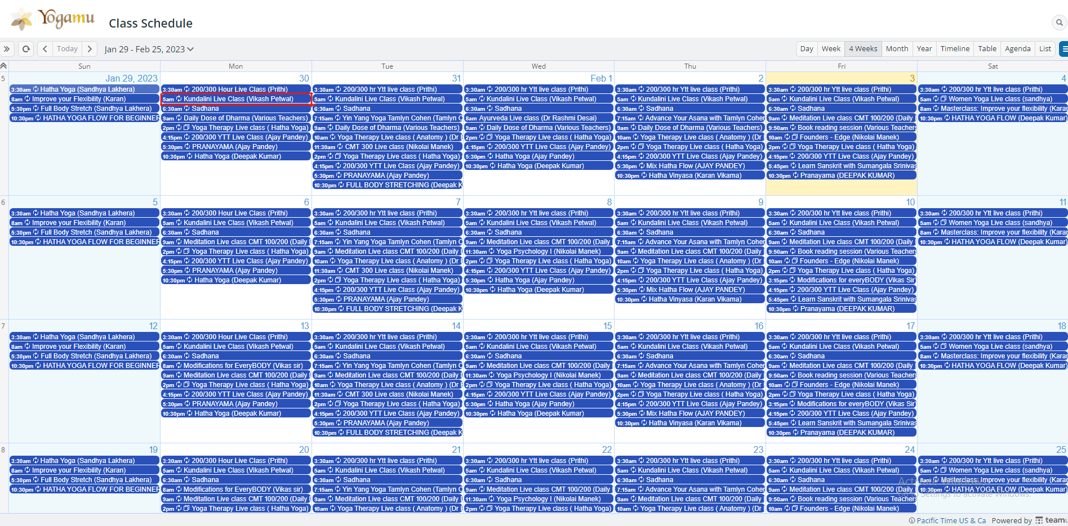1068x526 pixels.
Task: Switch to Year view
Action: [924, 49]
